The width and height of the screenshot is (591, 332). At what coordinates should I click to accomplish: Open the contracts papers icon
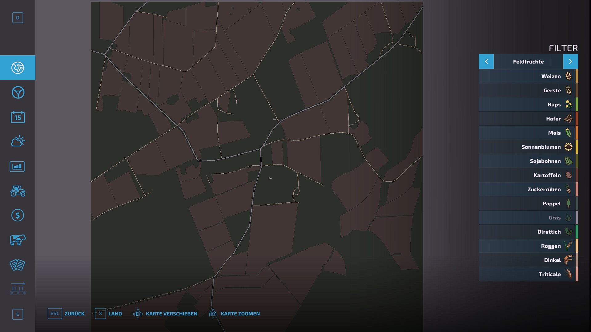point(17,265)
